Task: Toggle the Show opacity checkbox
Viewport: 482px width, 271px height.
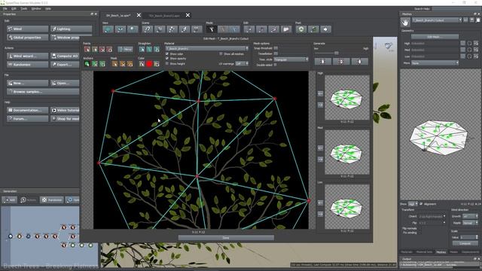Action: (x=167, y=59)
